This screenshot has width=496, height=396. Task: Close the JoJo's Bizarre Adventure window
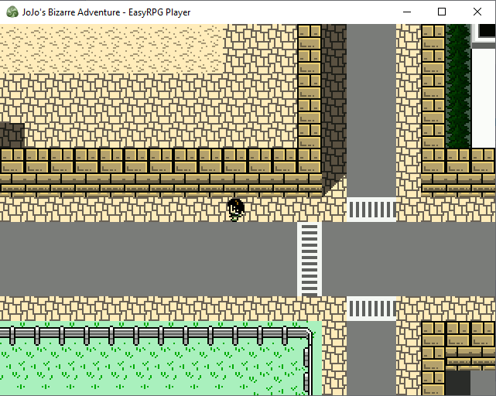click(477, 12)
